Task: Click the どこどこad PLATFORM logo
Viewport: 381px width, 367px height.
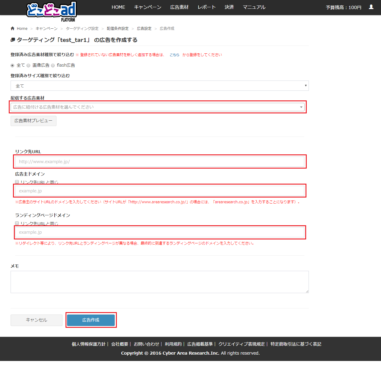Action: pyautogui.click(x=52, y=11)
